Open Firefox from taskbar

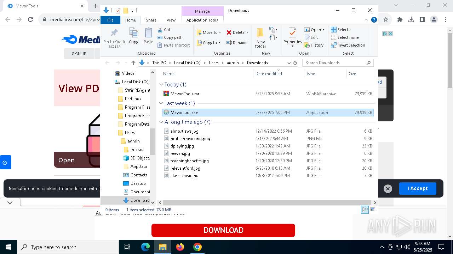coord(180,247)
